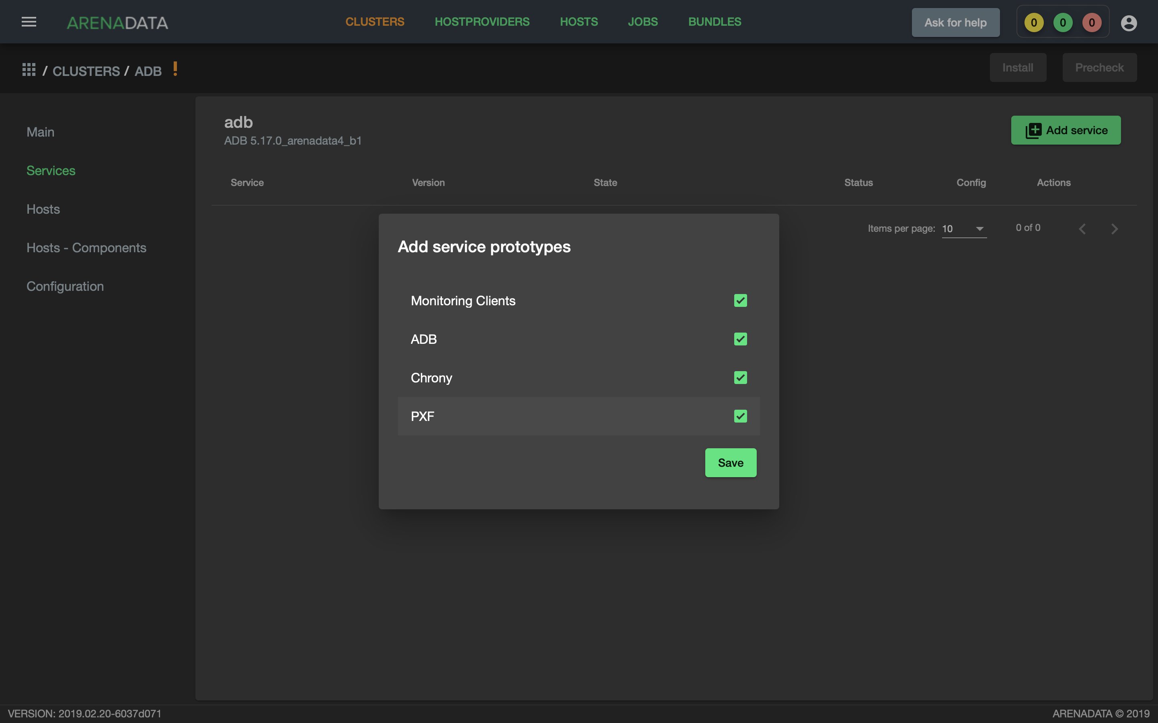The height and width of the screenshot is (723, 1158).
Task: Click the Install button
Action: pos(1018,67)
